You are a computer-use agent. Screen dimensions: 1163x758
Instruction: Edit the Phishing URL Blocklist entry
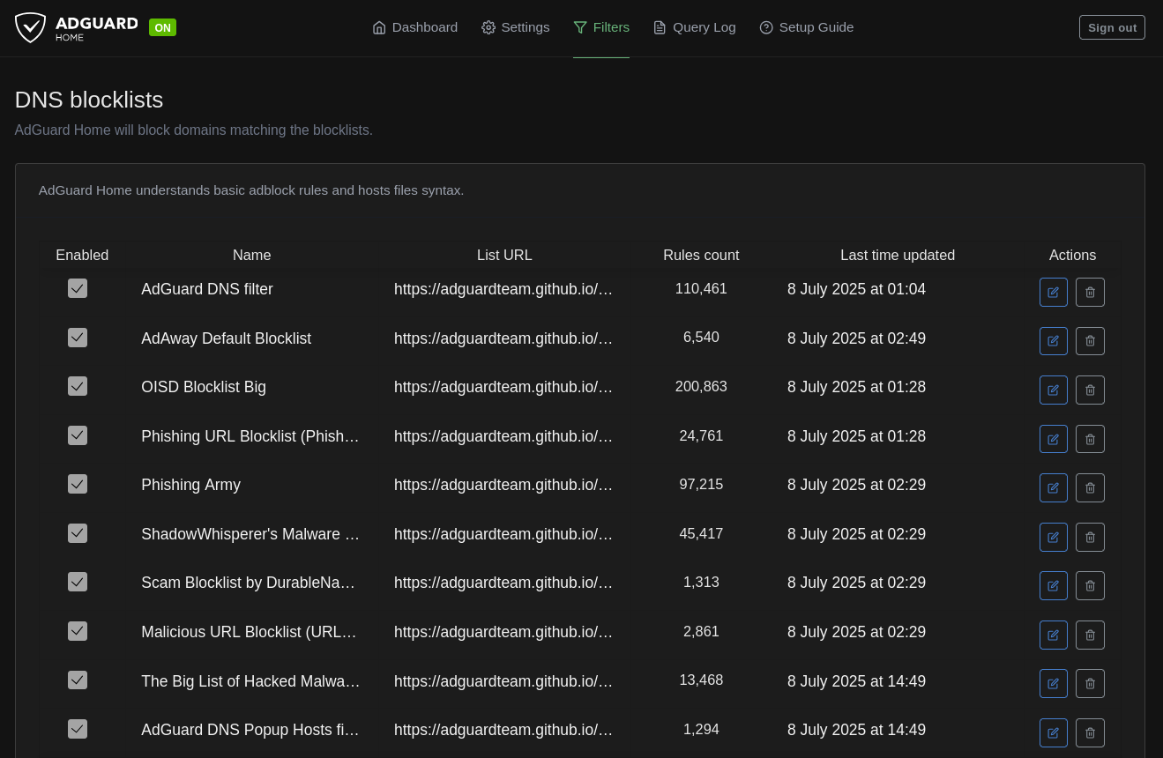coord(1054,439)
